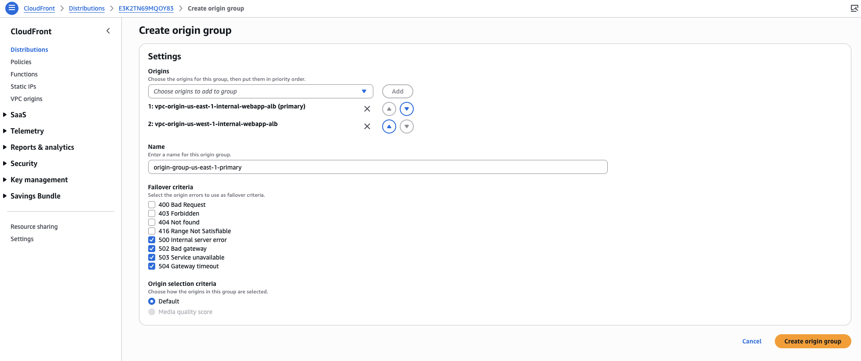Open VPC origins from sidebar

click(26, 99)
